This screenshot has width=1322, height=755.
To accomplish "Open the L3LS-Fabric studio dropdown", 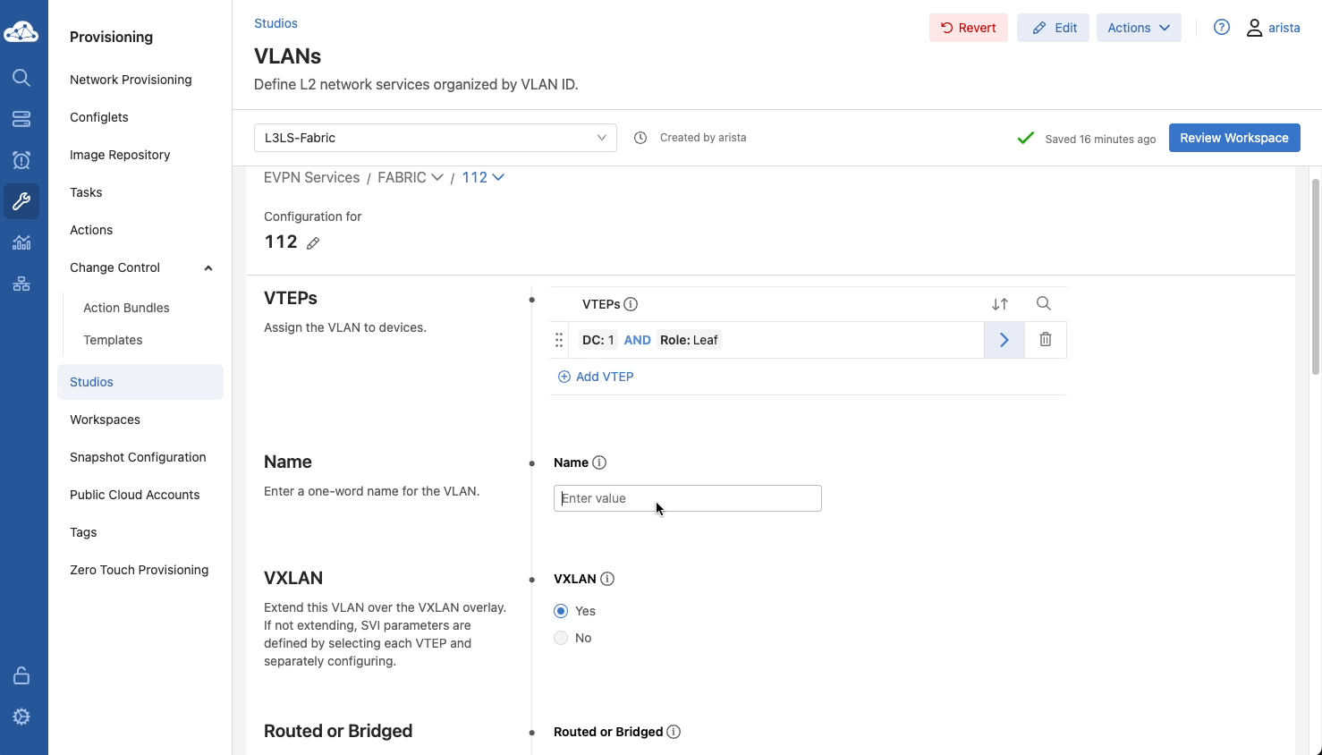I will point(435,138).
